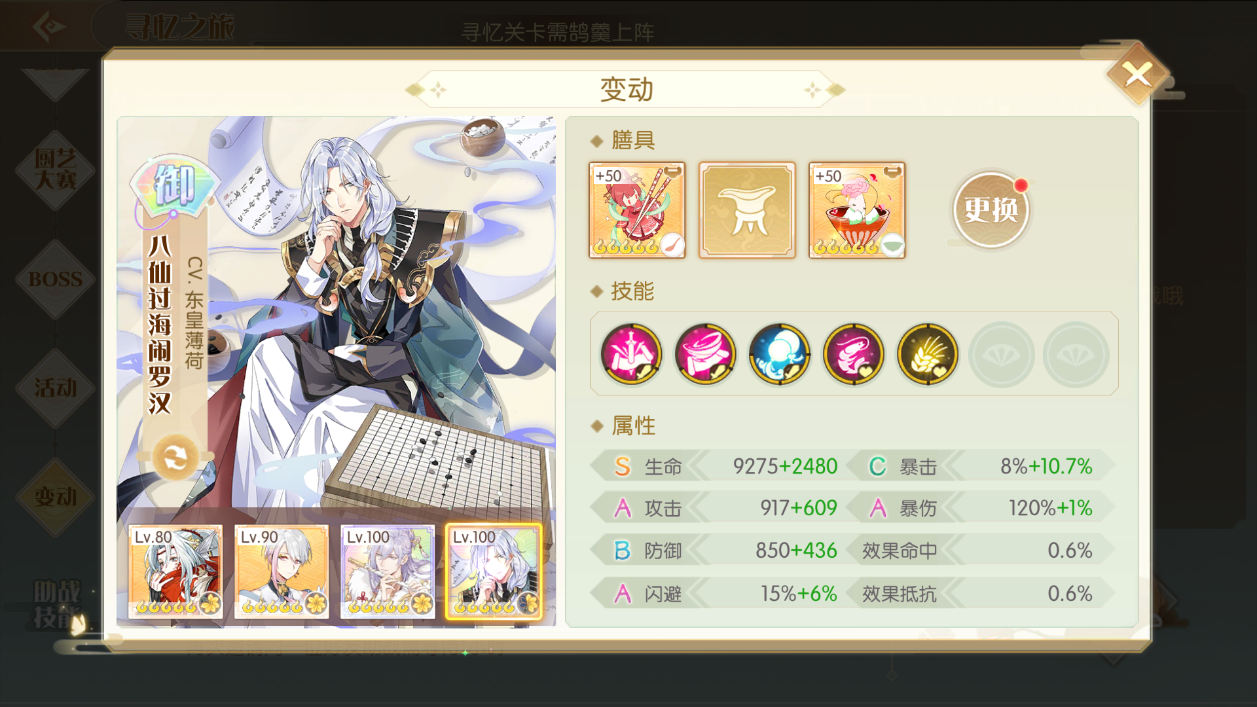Open the red chopsticks utensil slot
The image size is (1257, 707).
pos(637,210)
